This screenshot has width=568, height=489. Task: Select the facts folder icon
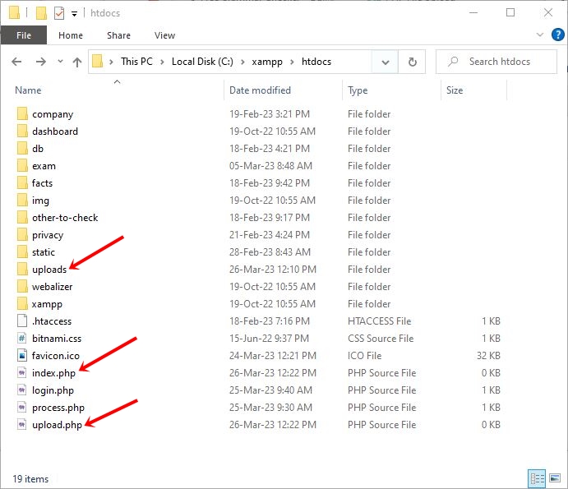(x=22, y=183)
